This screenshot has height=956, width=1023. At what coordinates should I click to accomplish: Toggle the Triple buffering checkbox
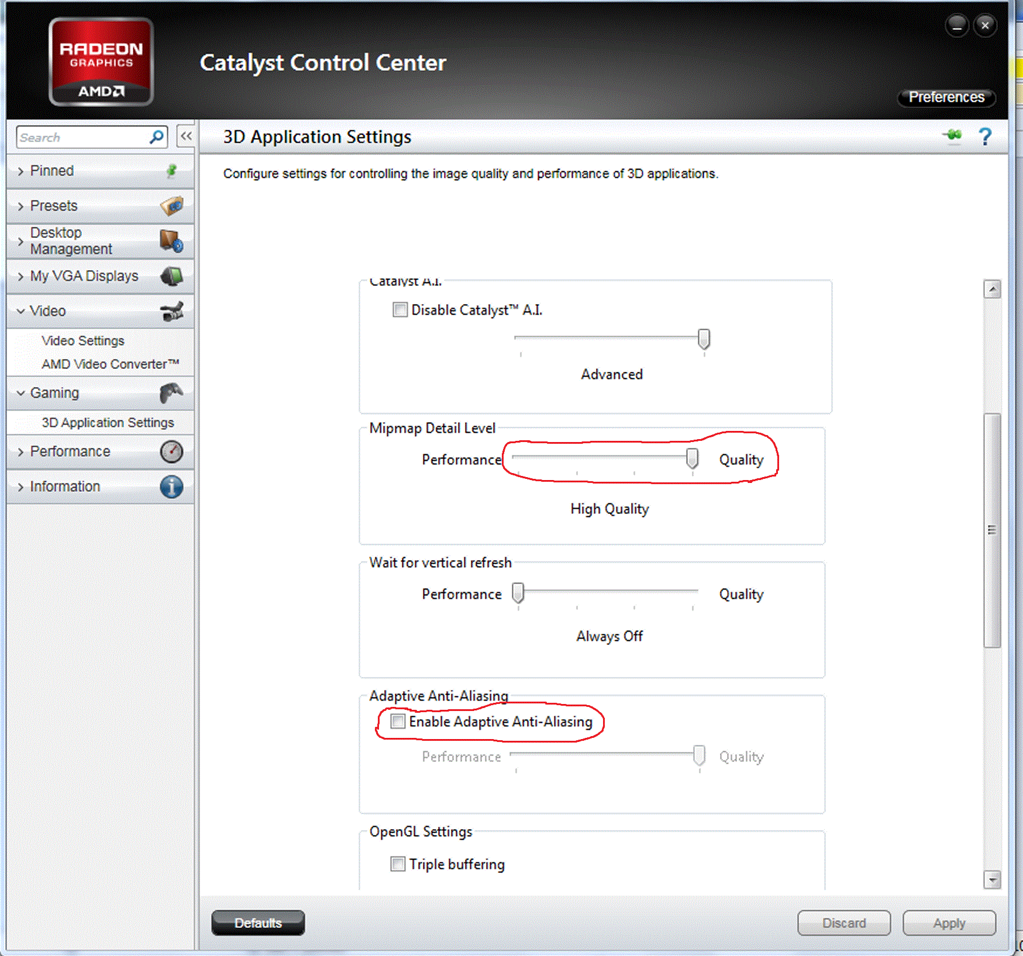pyautogui.click(x=398, y=864)
